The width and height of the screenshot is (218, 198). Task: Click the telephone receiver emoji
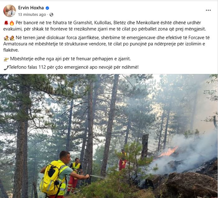pos(6,67)
